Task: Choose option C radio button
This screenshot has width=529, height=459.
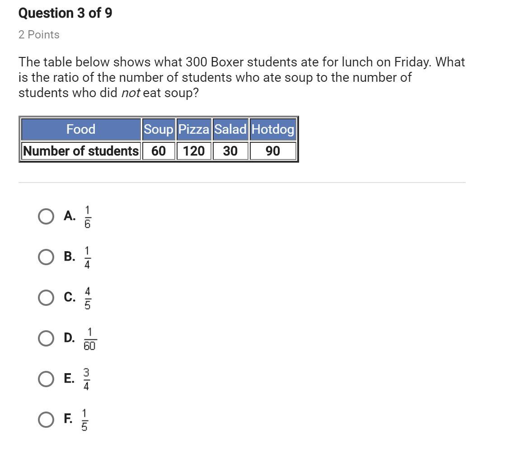Action: tap(46, 298)
